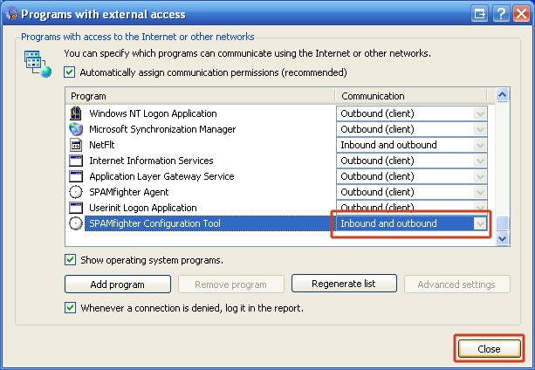The width and height of the screenshot is (535, 370).
Task: Click the title bar application icon
Action: (11, 14)
